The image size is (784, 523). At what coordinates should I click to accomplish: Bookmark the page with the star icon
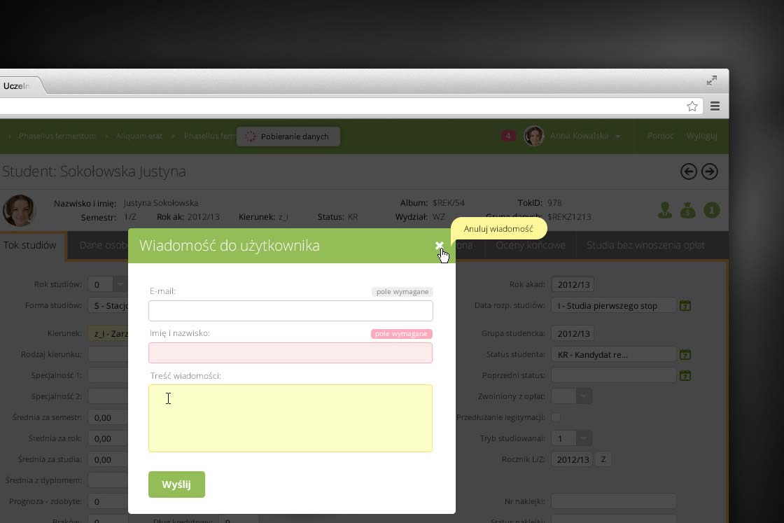point(692,106)
